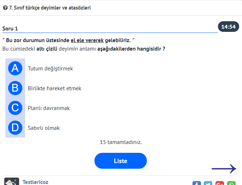Select answer circle A
Viewport: 242px width, 185px height.
tap(15, 68)
